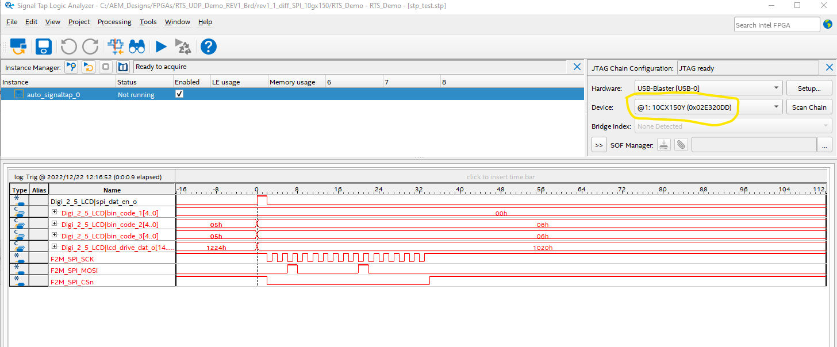Program device using SOF Manager download icon

(663, 144)
